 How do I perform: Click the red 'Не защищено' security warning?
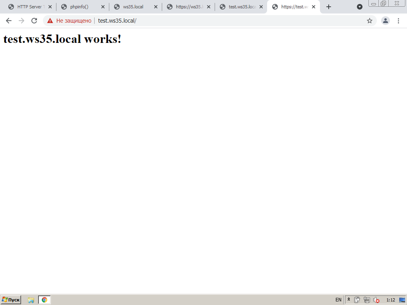click(70, 21)
